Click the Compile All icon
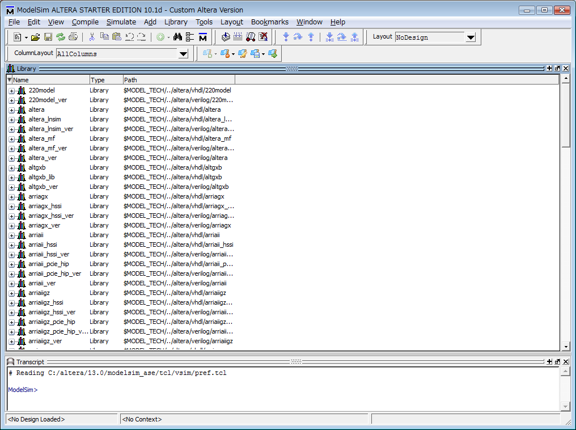576x430 pixels. (x=238, y=37)
